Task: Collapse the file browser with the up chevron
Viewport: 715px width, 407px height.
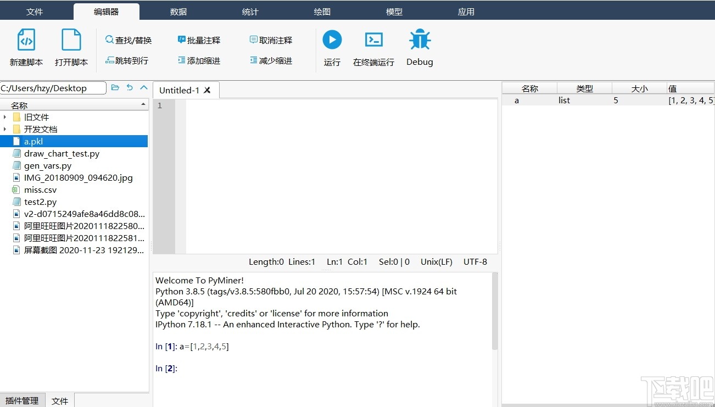Action: pos(144,87)
